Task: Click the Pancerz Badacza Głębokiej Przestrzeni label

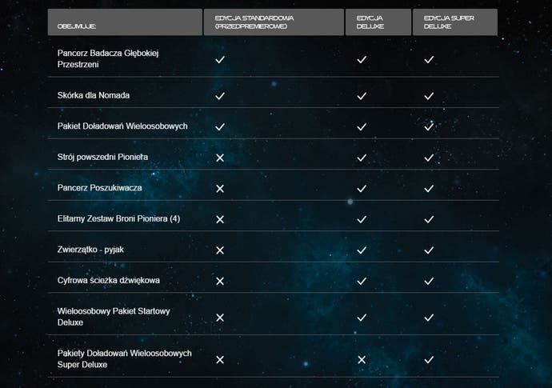Action: [108, 58]
